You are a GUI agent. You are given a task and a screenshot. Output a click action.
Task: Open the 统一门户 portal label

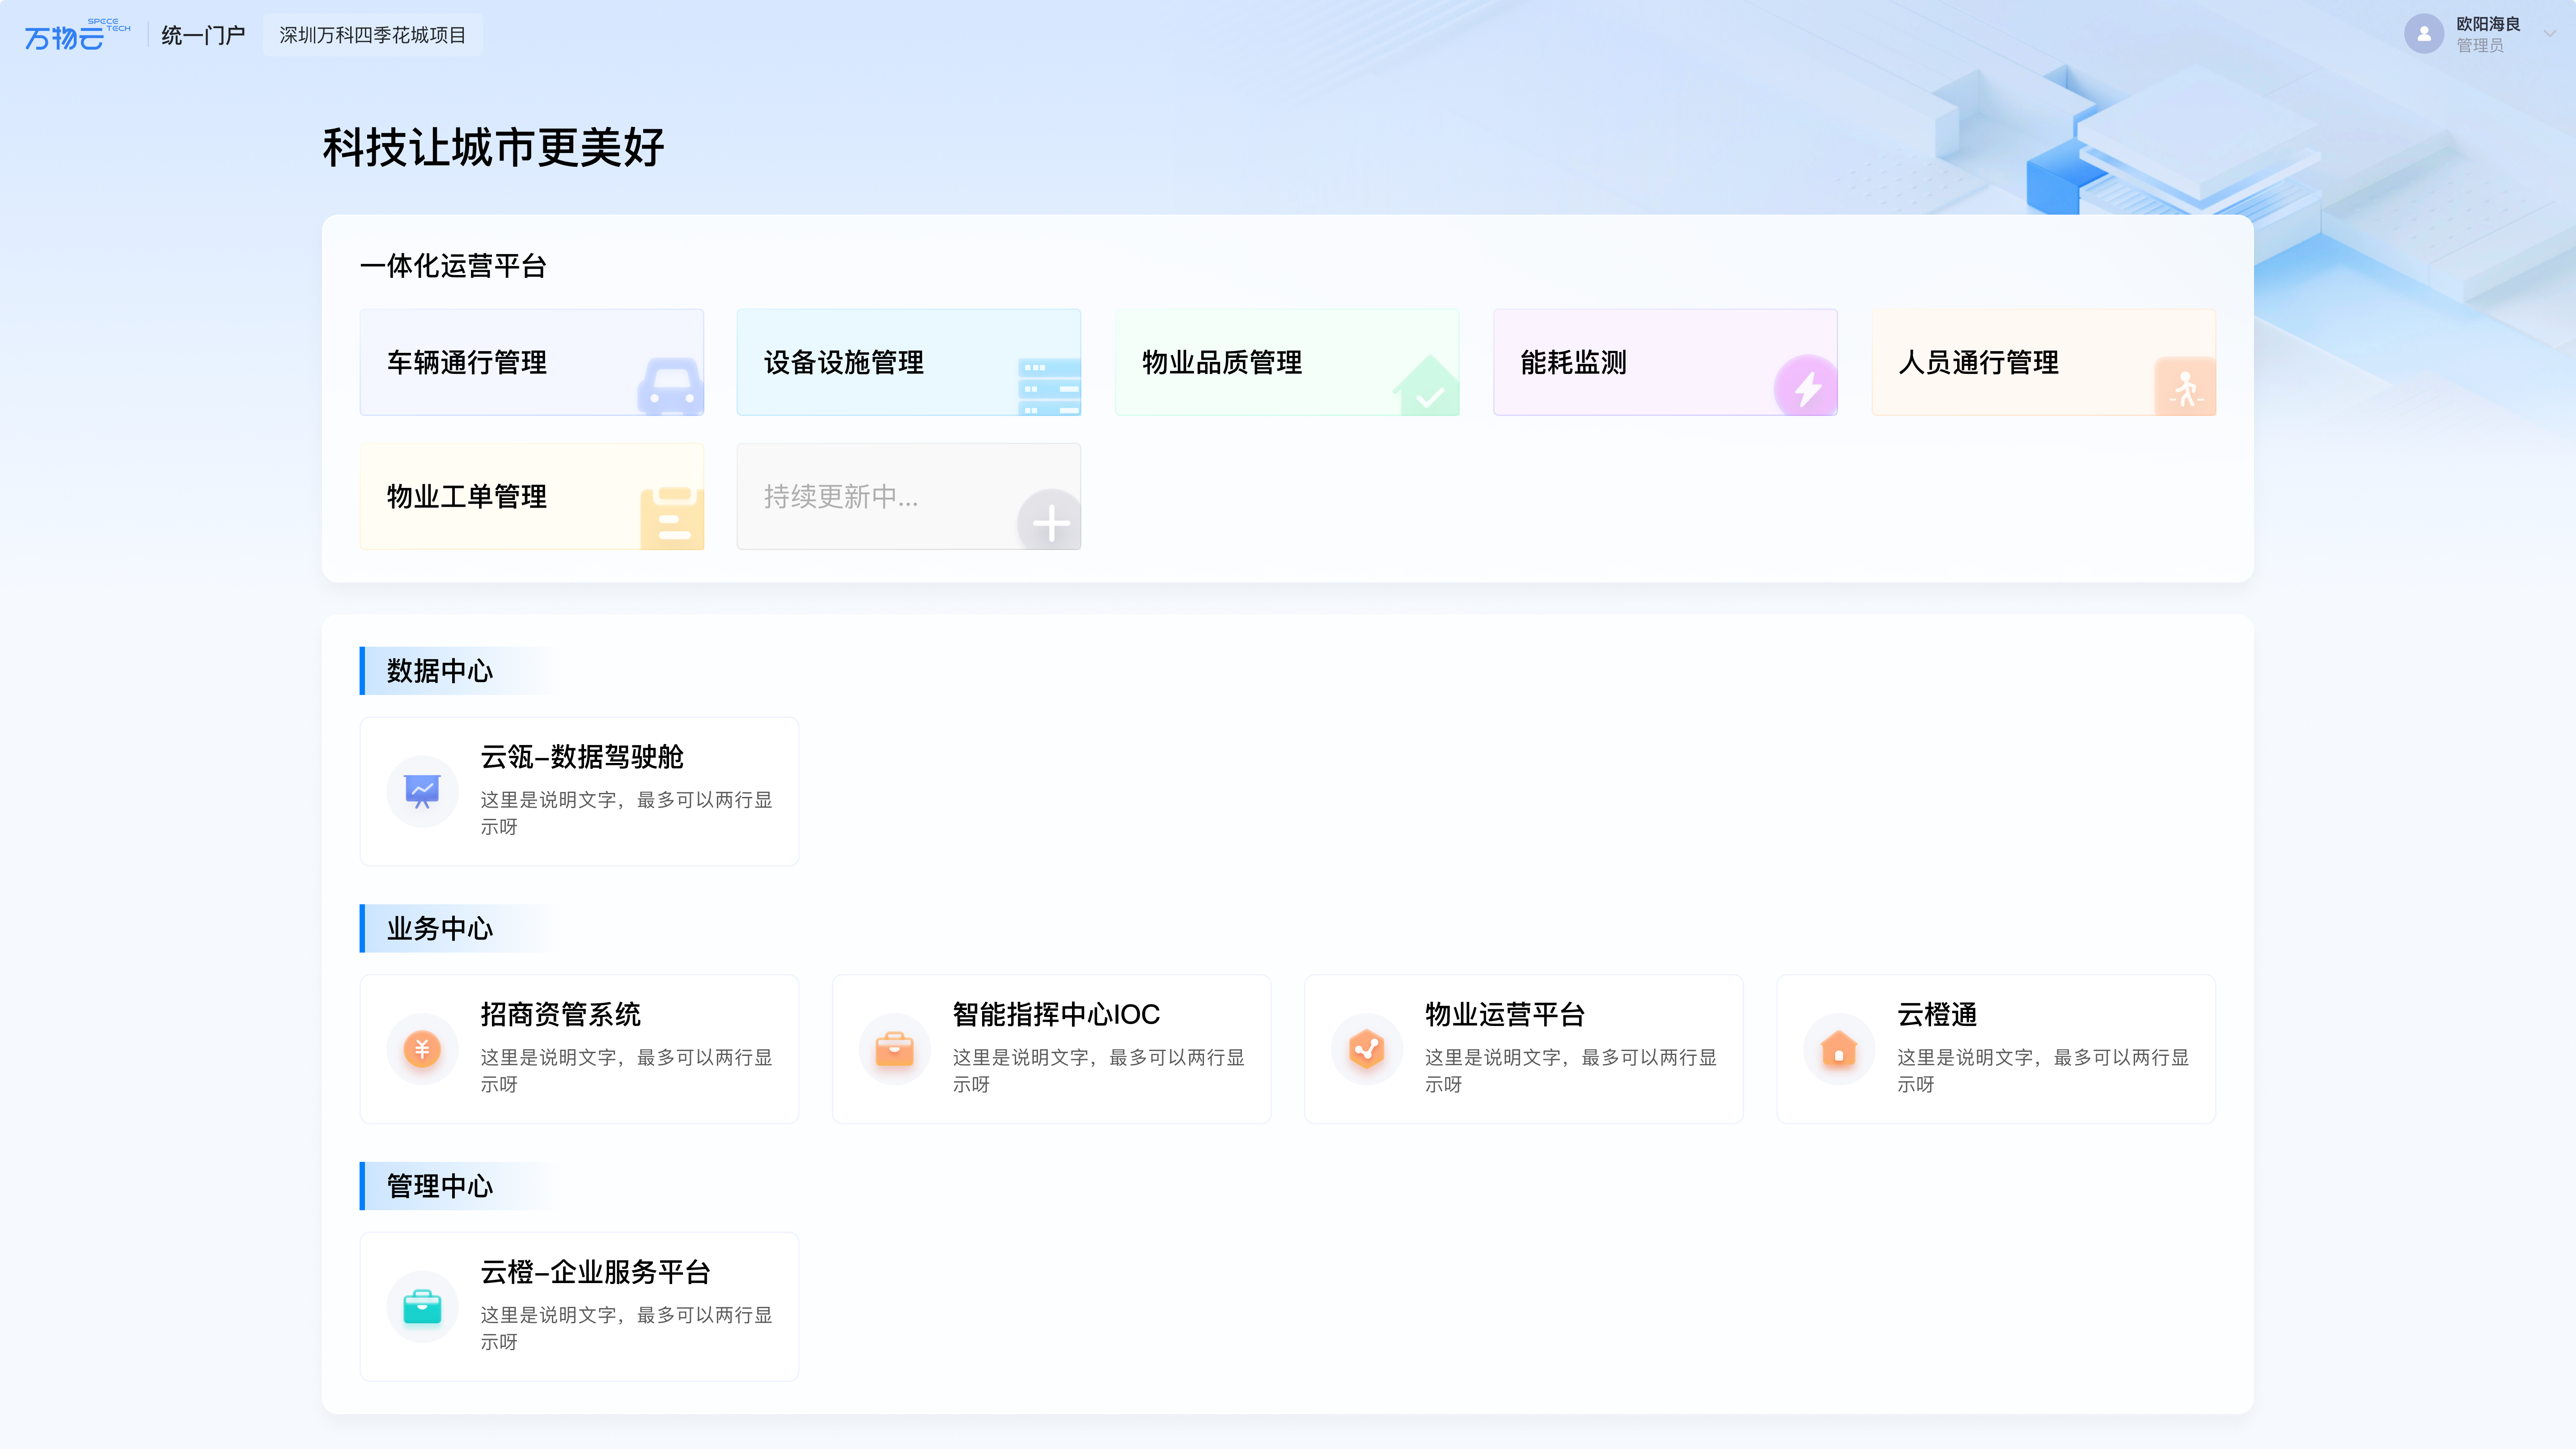tap(203, 35)
